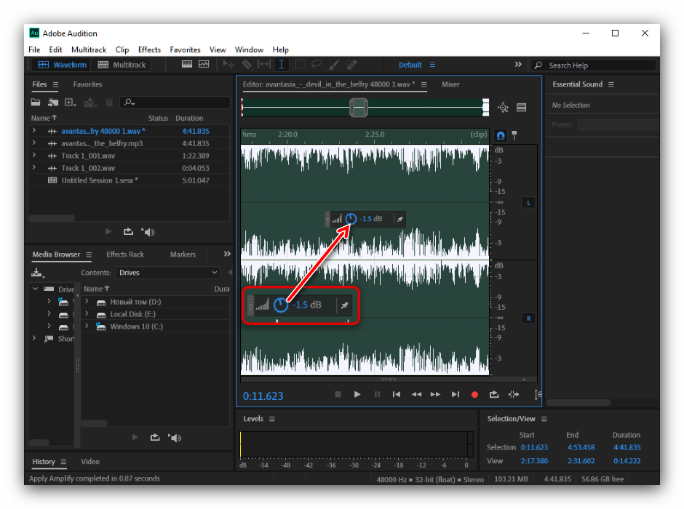
Task: Open the Contents Drives dropdown
Action: click(167, 273)
